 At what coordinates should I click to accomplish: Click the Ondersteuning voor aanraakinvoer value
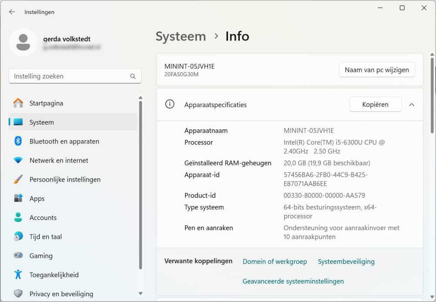click(x=341, y=232)
